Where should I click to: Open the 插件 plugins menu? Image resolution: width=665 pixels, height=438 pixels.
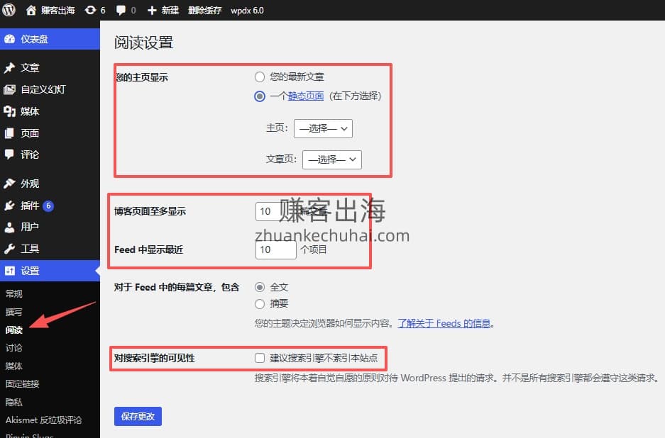click(30, 206)
